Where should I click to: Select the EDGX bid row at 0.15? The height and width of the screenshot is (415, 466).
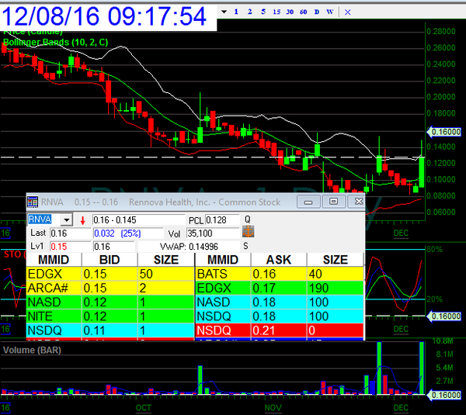point(110,274)
